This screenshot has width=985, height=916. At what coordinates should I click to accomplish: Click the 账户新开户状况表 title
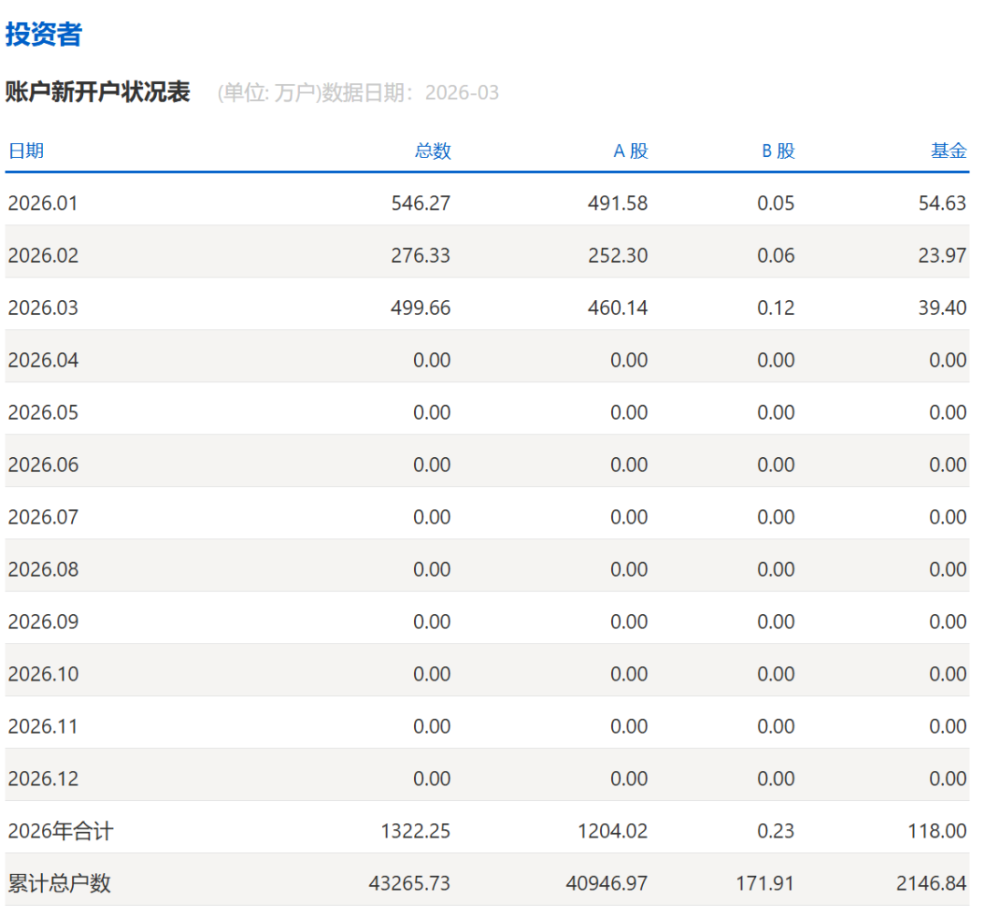pyautogui.click(x=98, y=92)
